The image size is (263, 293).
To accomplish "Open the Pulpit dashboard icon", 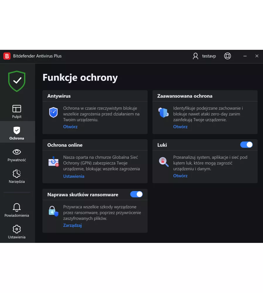I will click(x=17, y=109).
